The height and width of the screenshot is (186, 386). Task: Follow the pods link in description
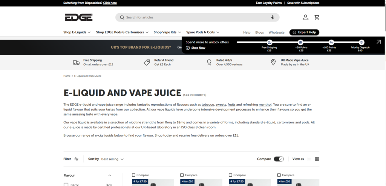305,122
